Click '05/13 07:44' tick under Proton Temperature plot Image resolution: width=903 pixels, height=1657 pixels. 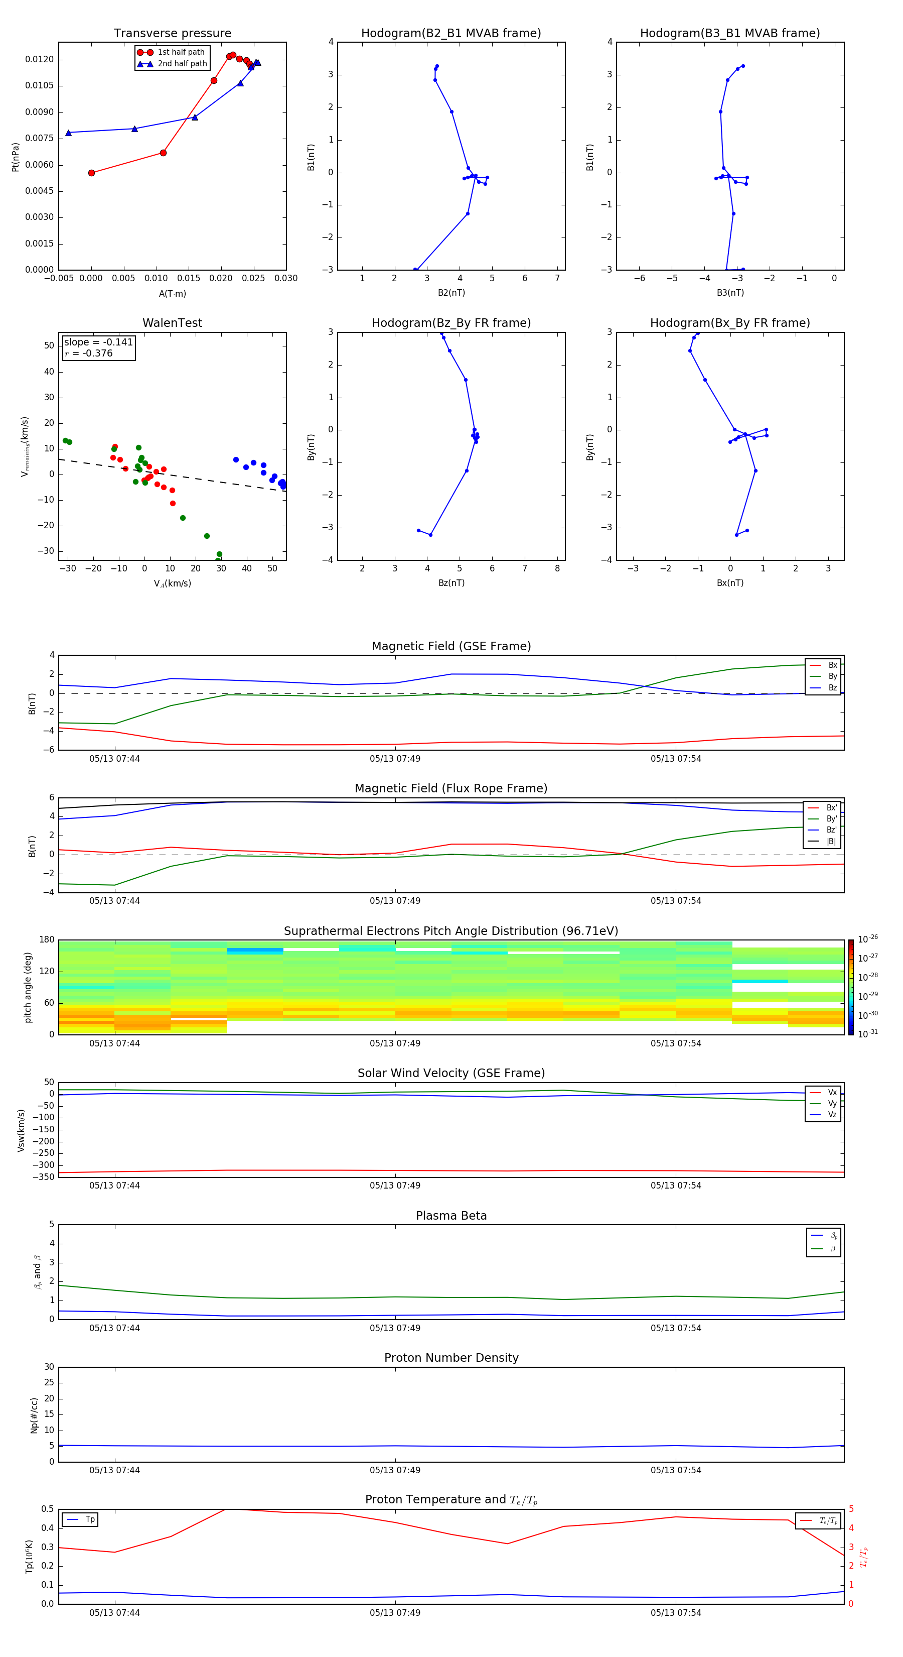coord(114,1613)
